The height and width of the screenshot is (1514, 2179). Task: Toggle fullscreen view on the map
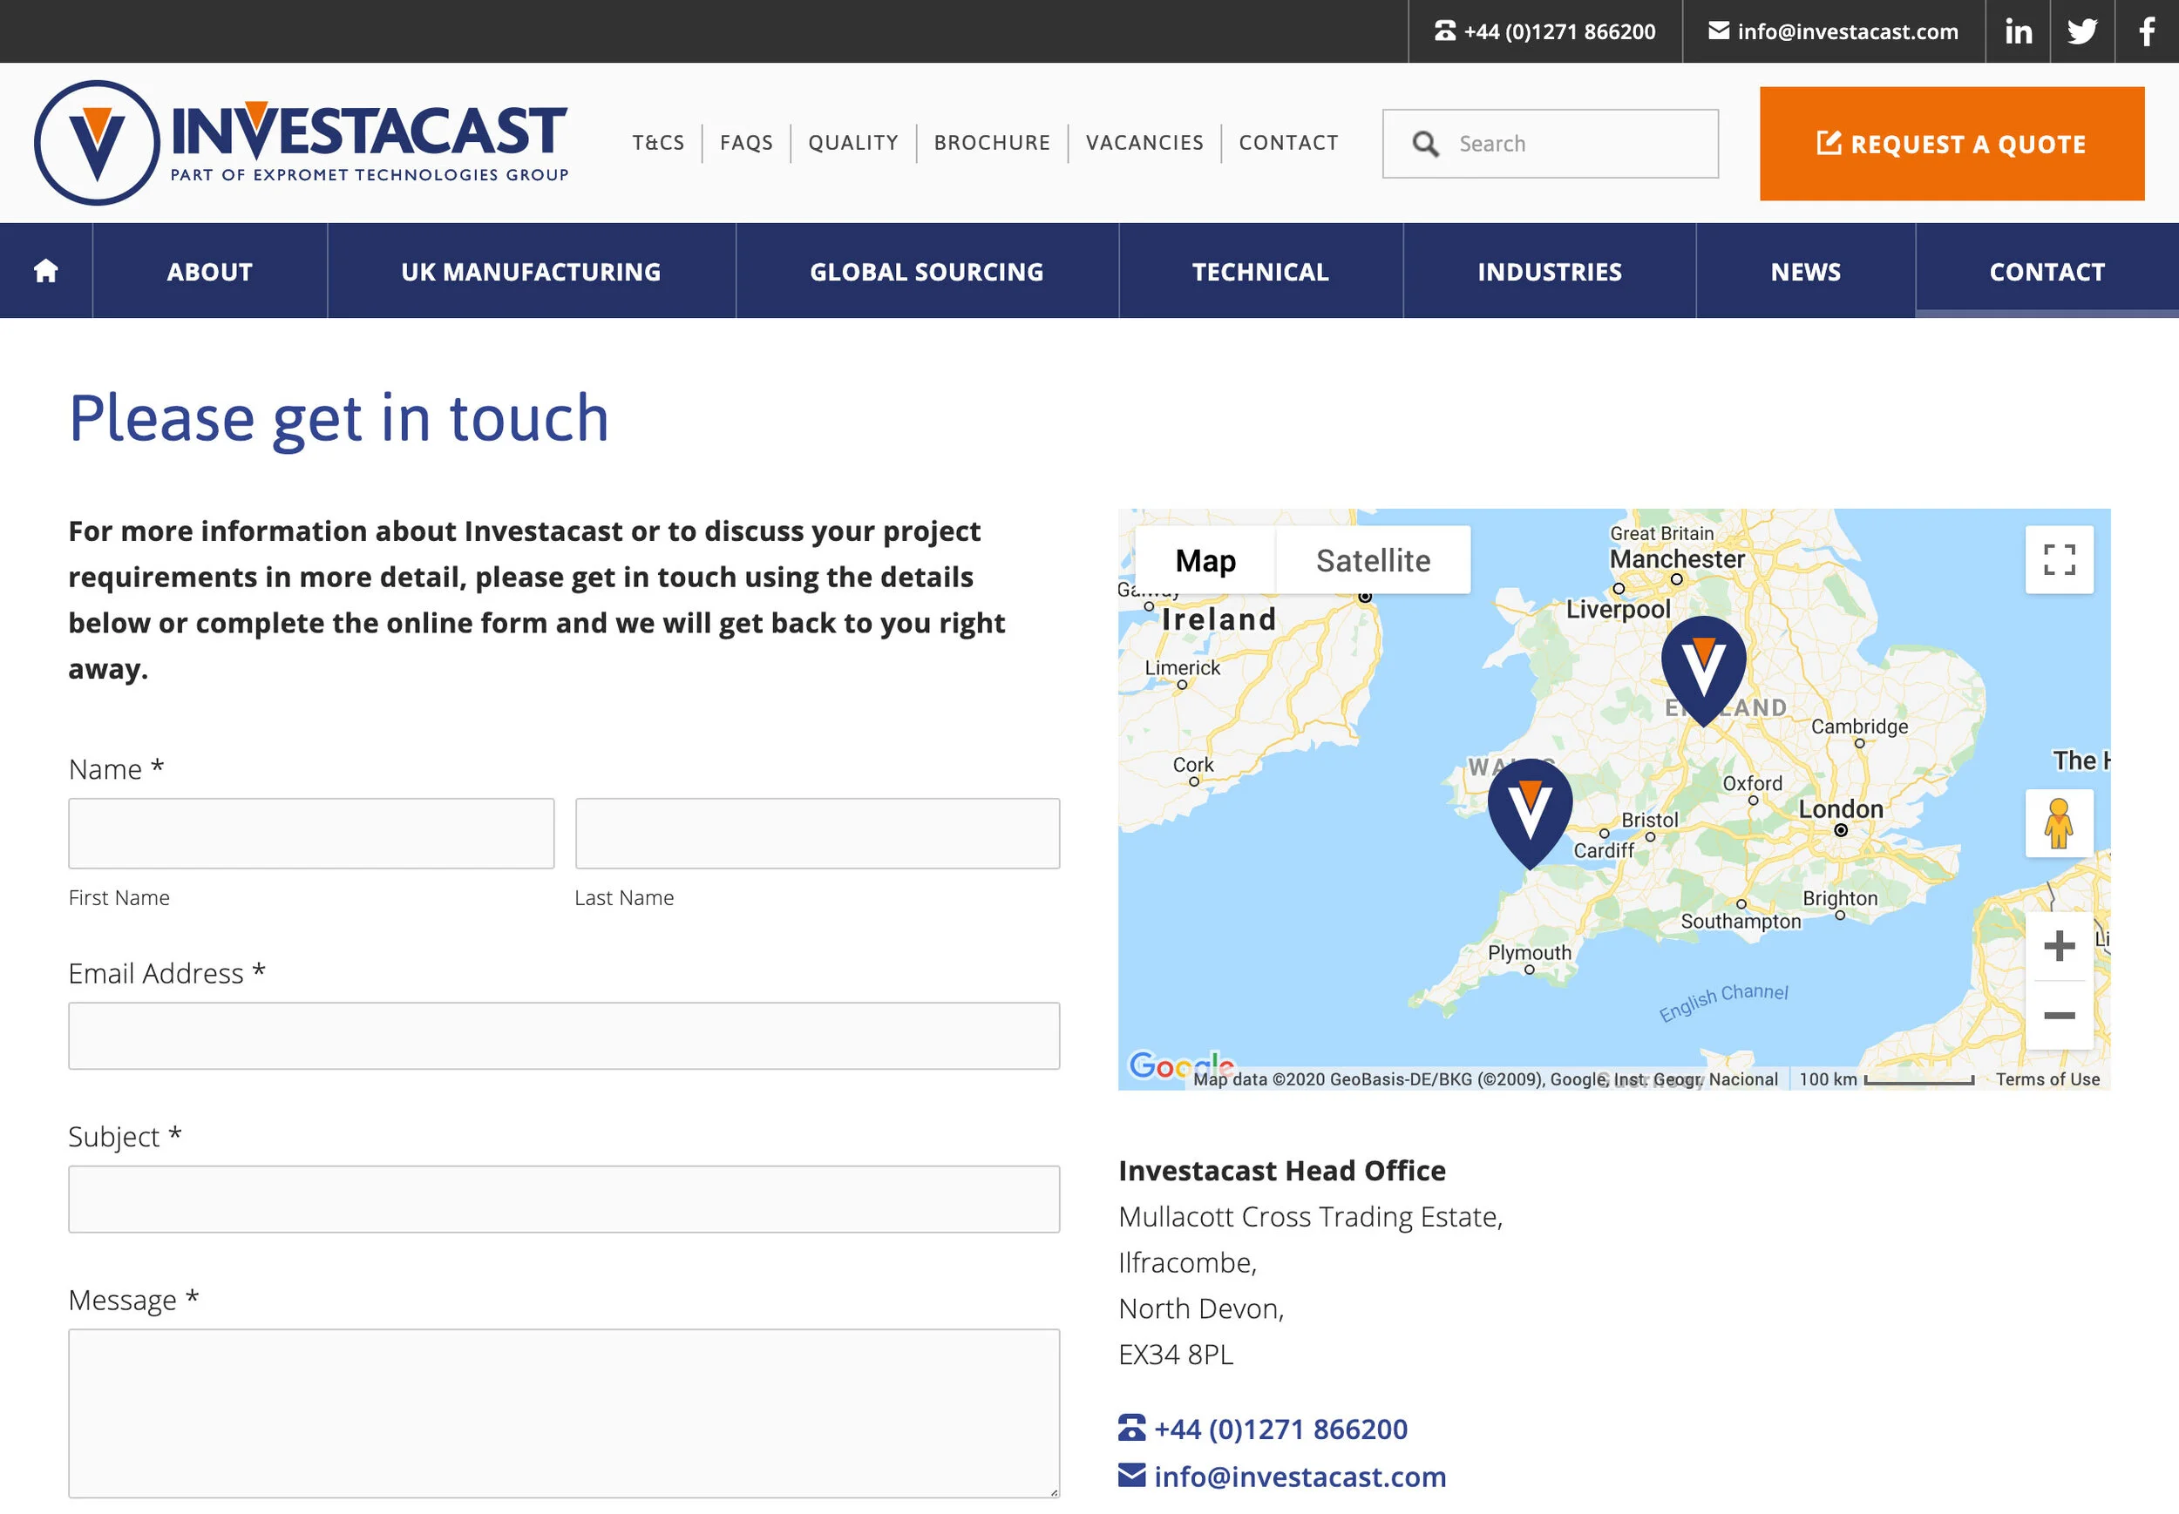[2059, 559]
